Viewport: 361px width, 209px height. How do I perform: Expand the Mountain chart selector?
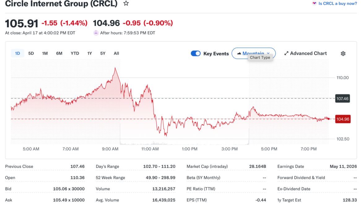click(x=254, y=53)
